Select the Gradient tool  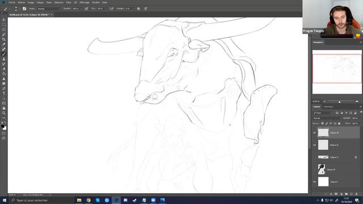[4, 74]
